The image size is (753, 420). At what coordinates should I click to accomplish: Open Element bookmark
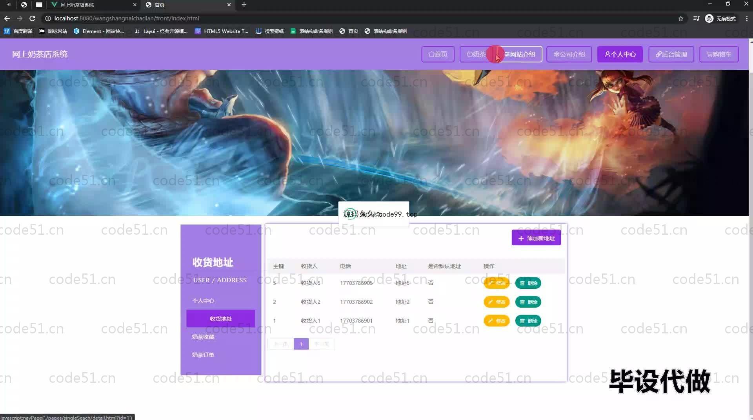(x=99, y=31)
